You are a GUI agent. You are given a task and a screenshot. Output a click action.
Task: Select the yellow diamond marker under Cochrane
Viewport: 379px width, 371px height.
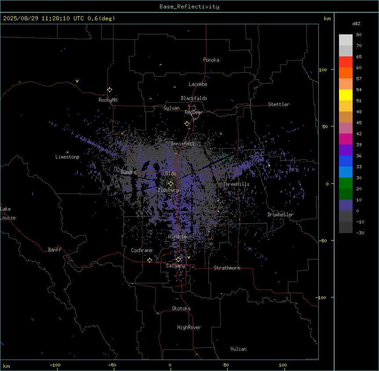click(149, 260)
